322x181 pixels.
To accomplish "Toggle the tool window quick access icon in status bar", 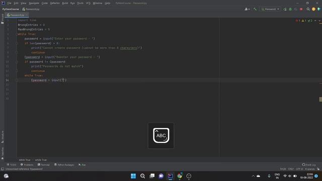I will [3, 169].
